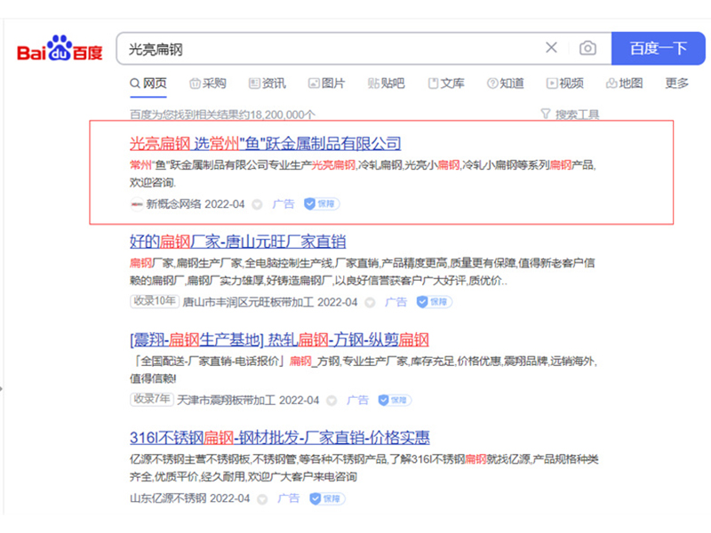The image size is (711, 533).
Task: Click 收录10年 badge of 唐山 result
Action: [154, 301]
